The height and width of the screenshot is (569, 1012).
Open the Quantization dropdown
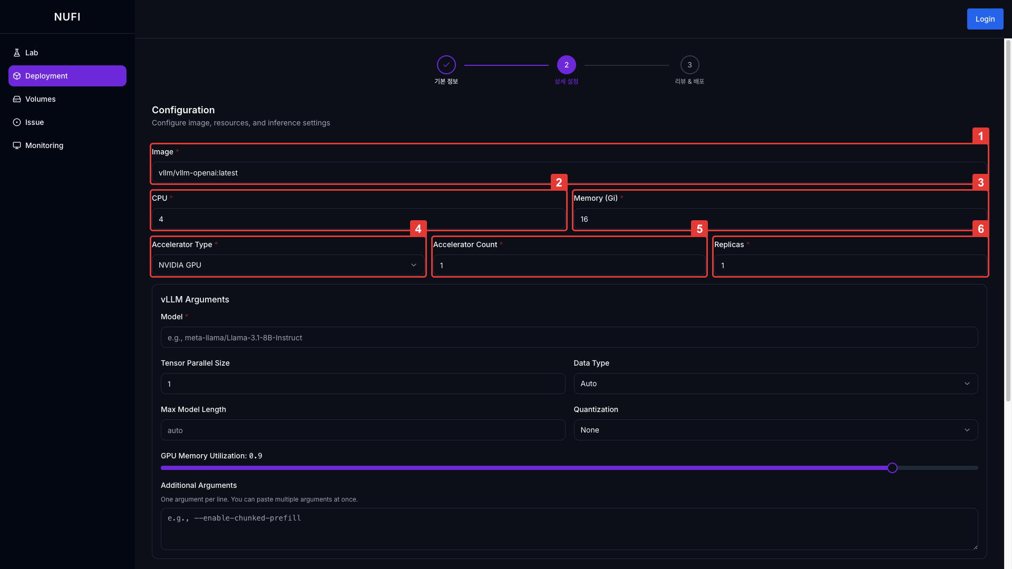(x=775, y=430)
